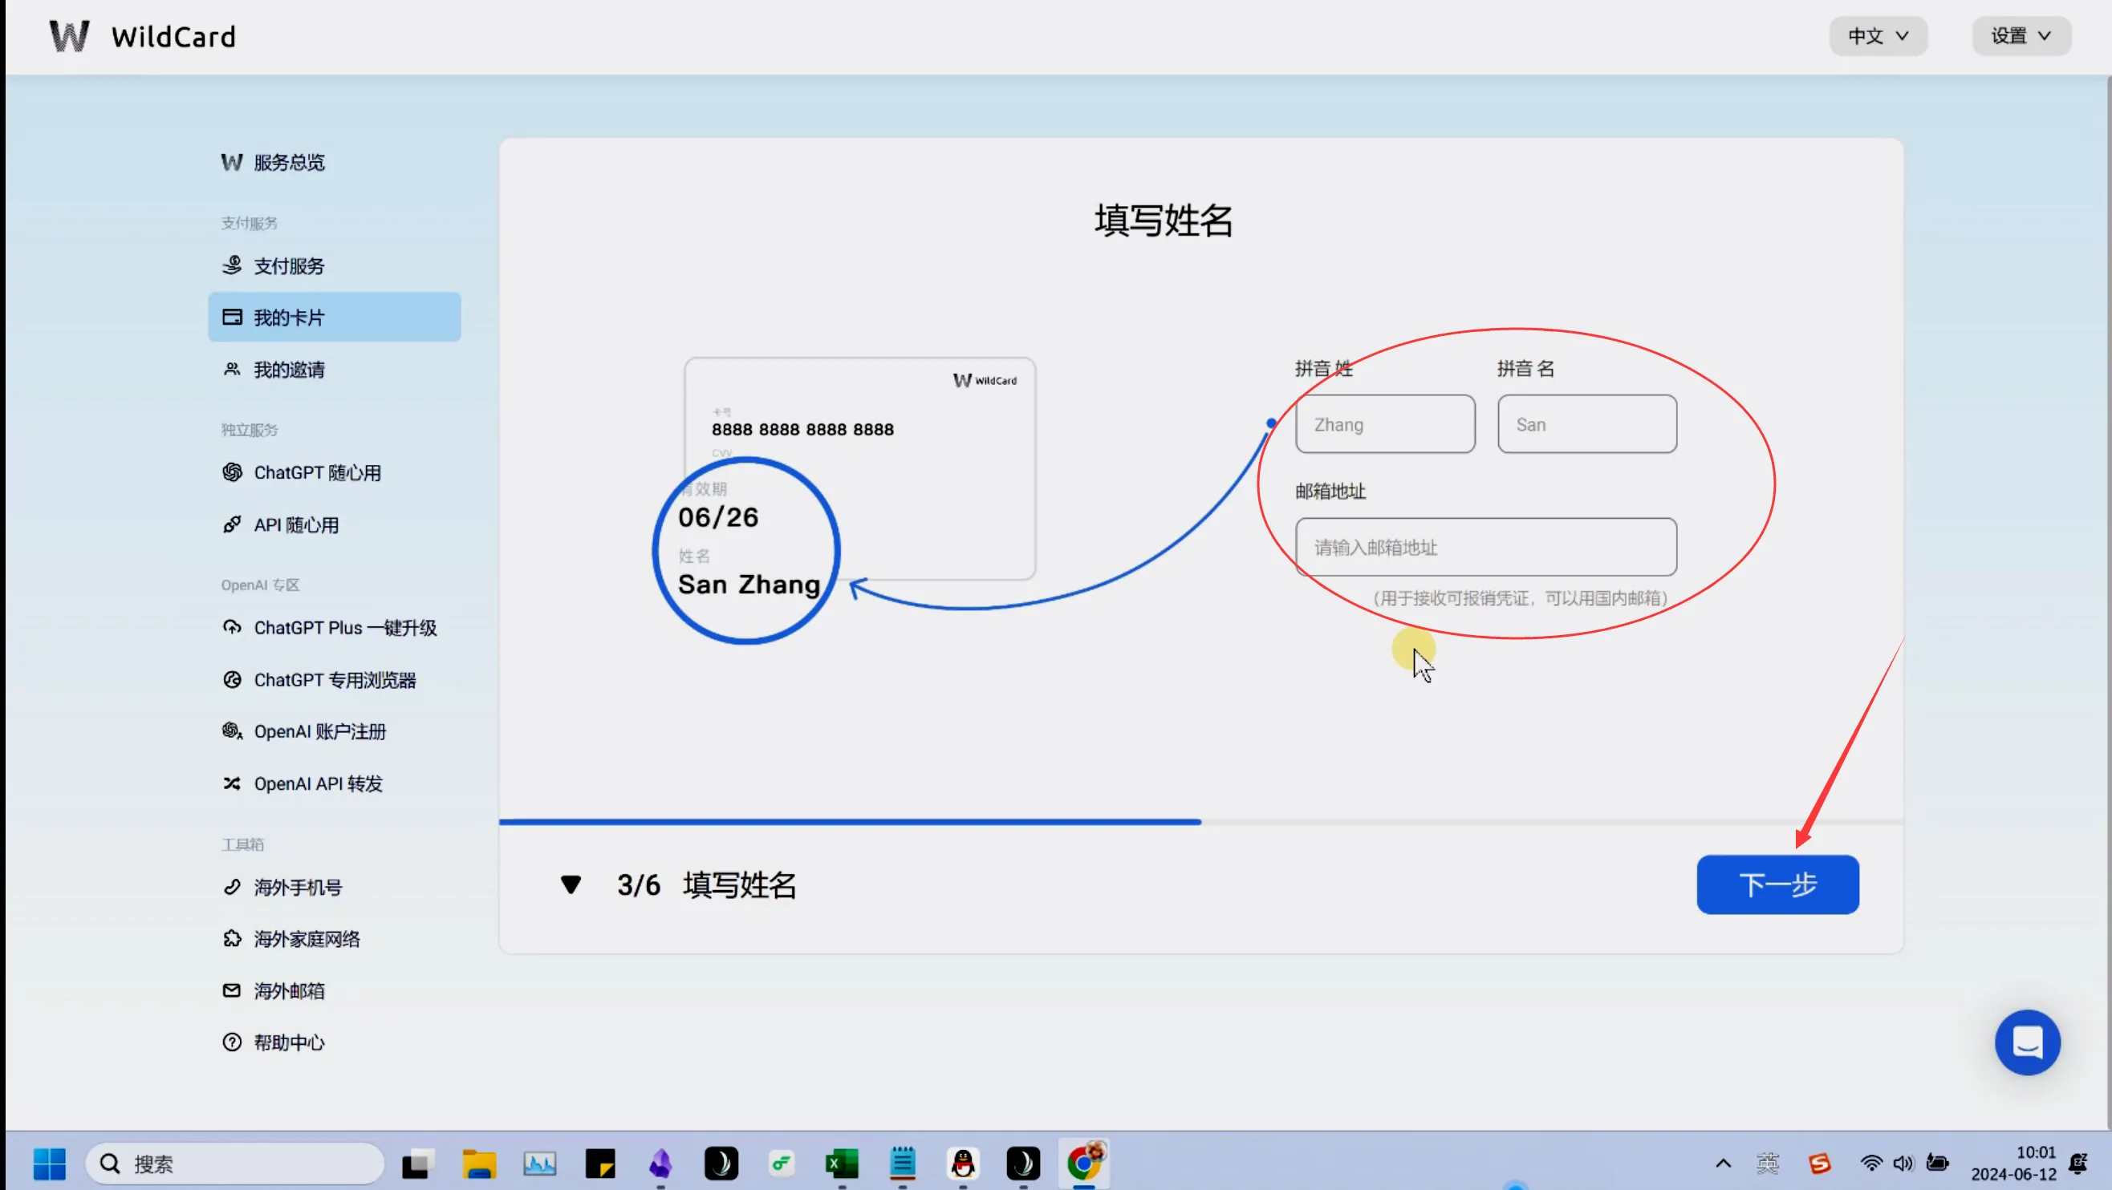Click the Sogou input method tray icon
The width and height of the screenshot is (2112, 1190).
1819,1164
